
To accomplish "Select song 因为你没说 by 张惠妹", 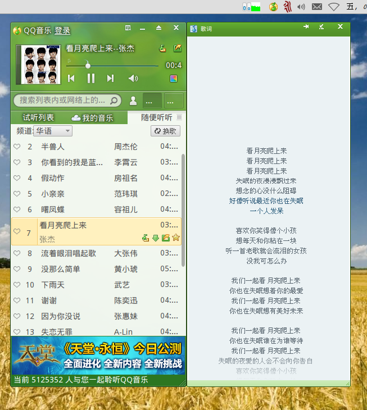I will (x=96, y=316).
